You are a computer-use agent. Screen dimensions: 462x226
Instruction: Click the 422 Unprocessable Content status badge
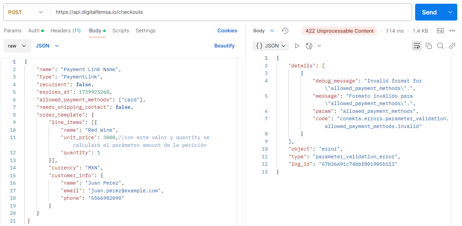[340, 31]
